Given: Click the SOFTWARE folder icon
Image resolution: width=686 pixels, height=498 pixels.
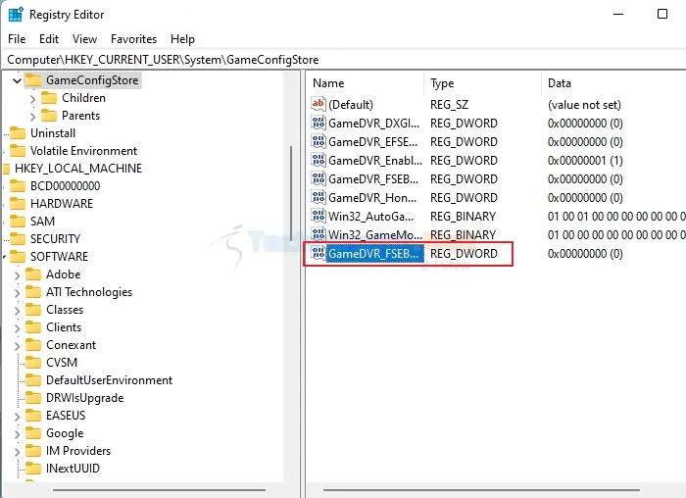Looking at the screenshot, I should pyautogui.click(x=18, y=257).
